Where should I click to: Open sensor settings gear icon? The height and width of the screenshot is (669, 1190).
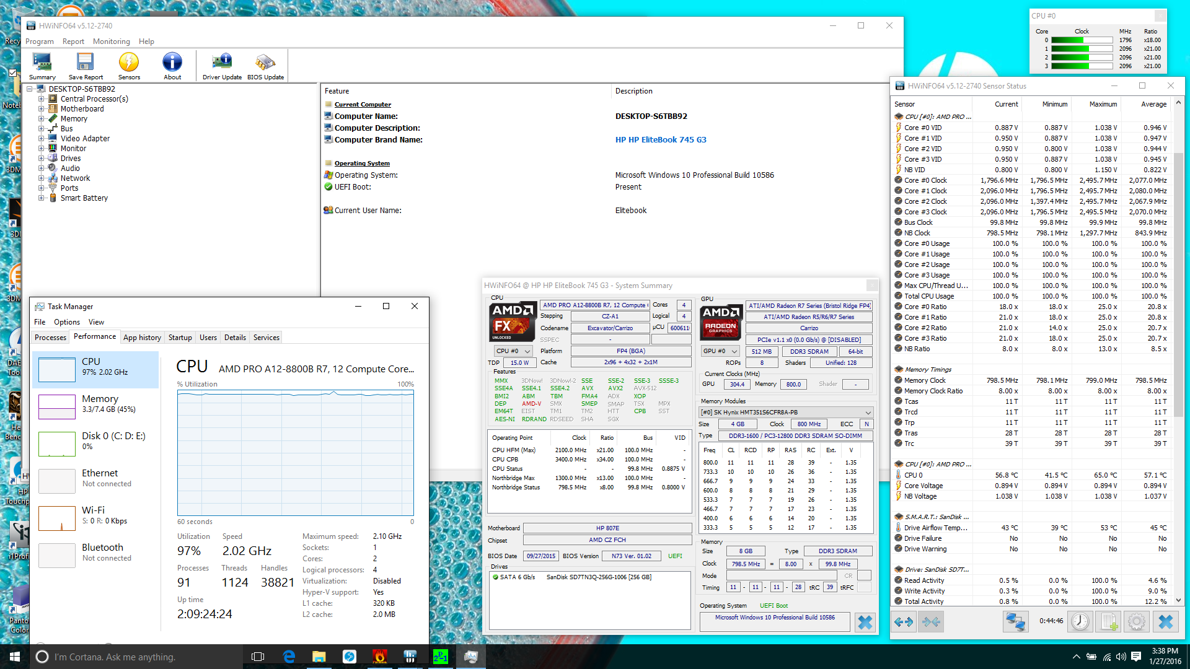[1137, 621]
